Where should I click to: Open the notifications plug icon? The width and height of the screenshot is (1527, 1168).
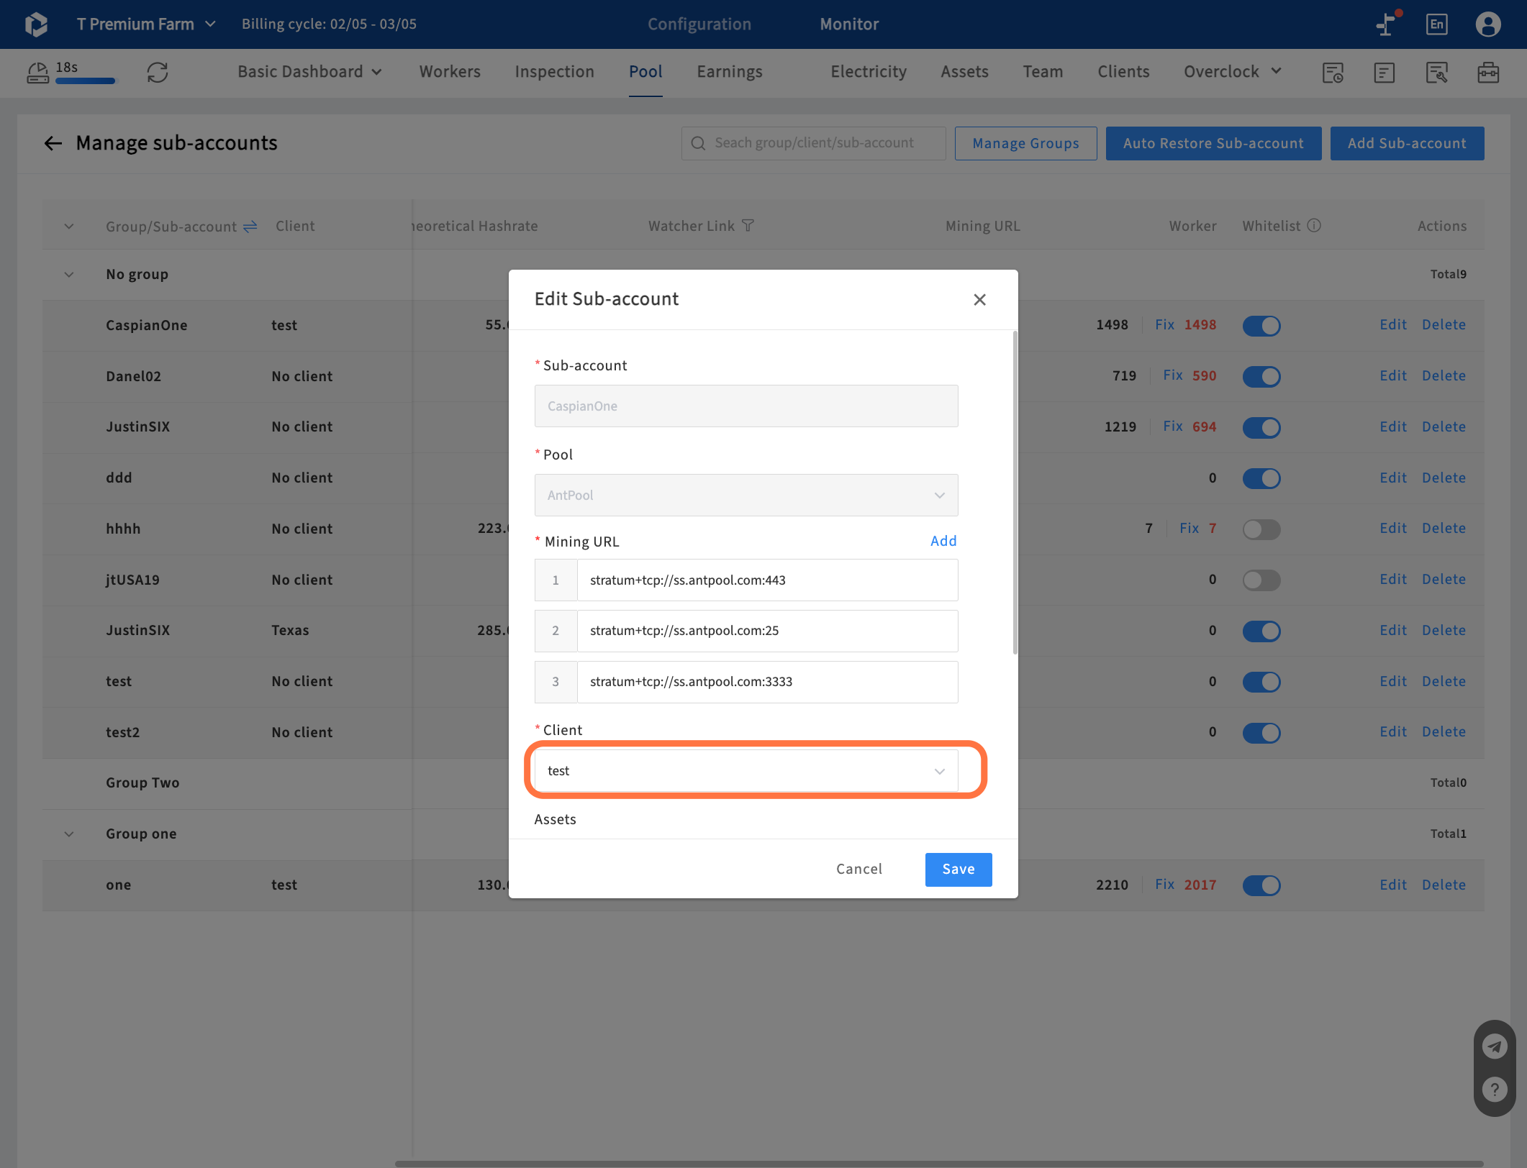click(x=1387, y=24)
